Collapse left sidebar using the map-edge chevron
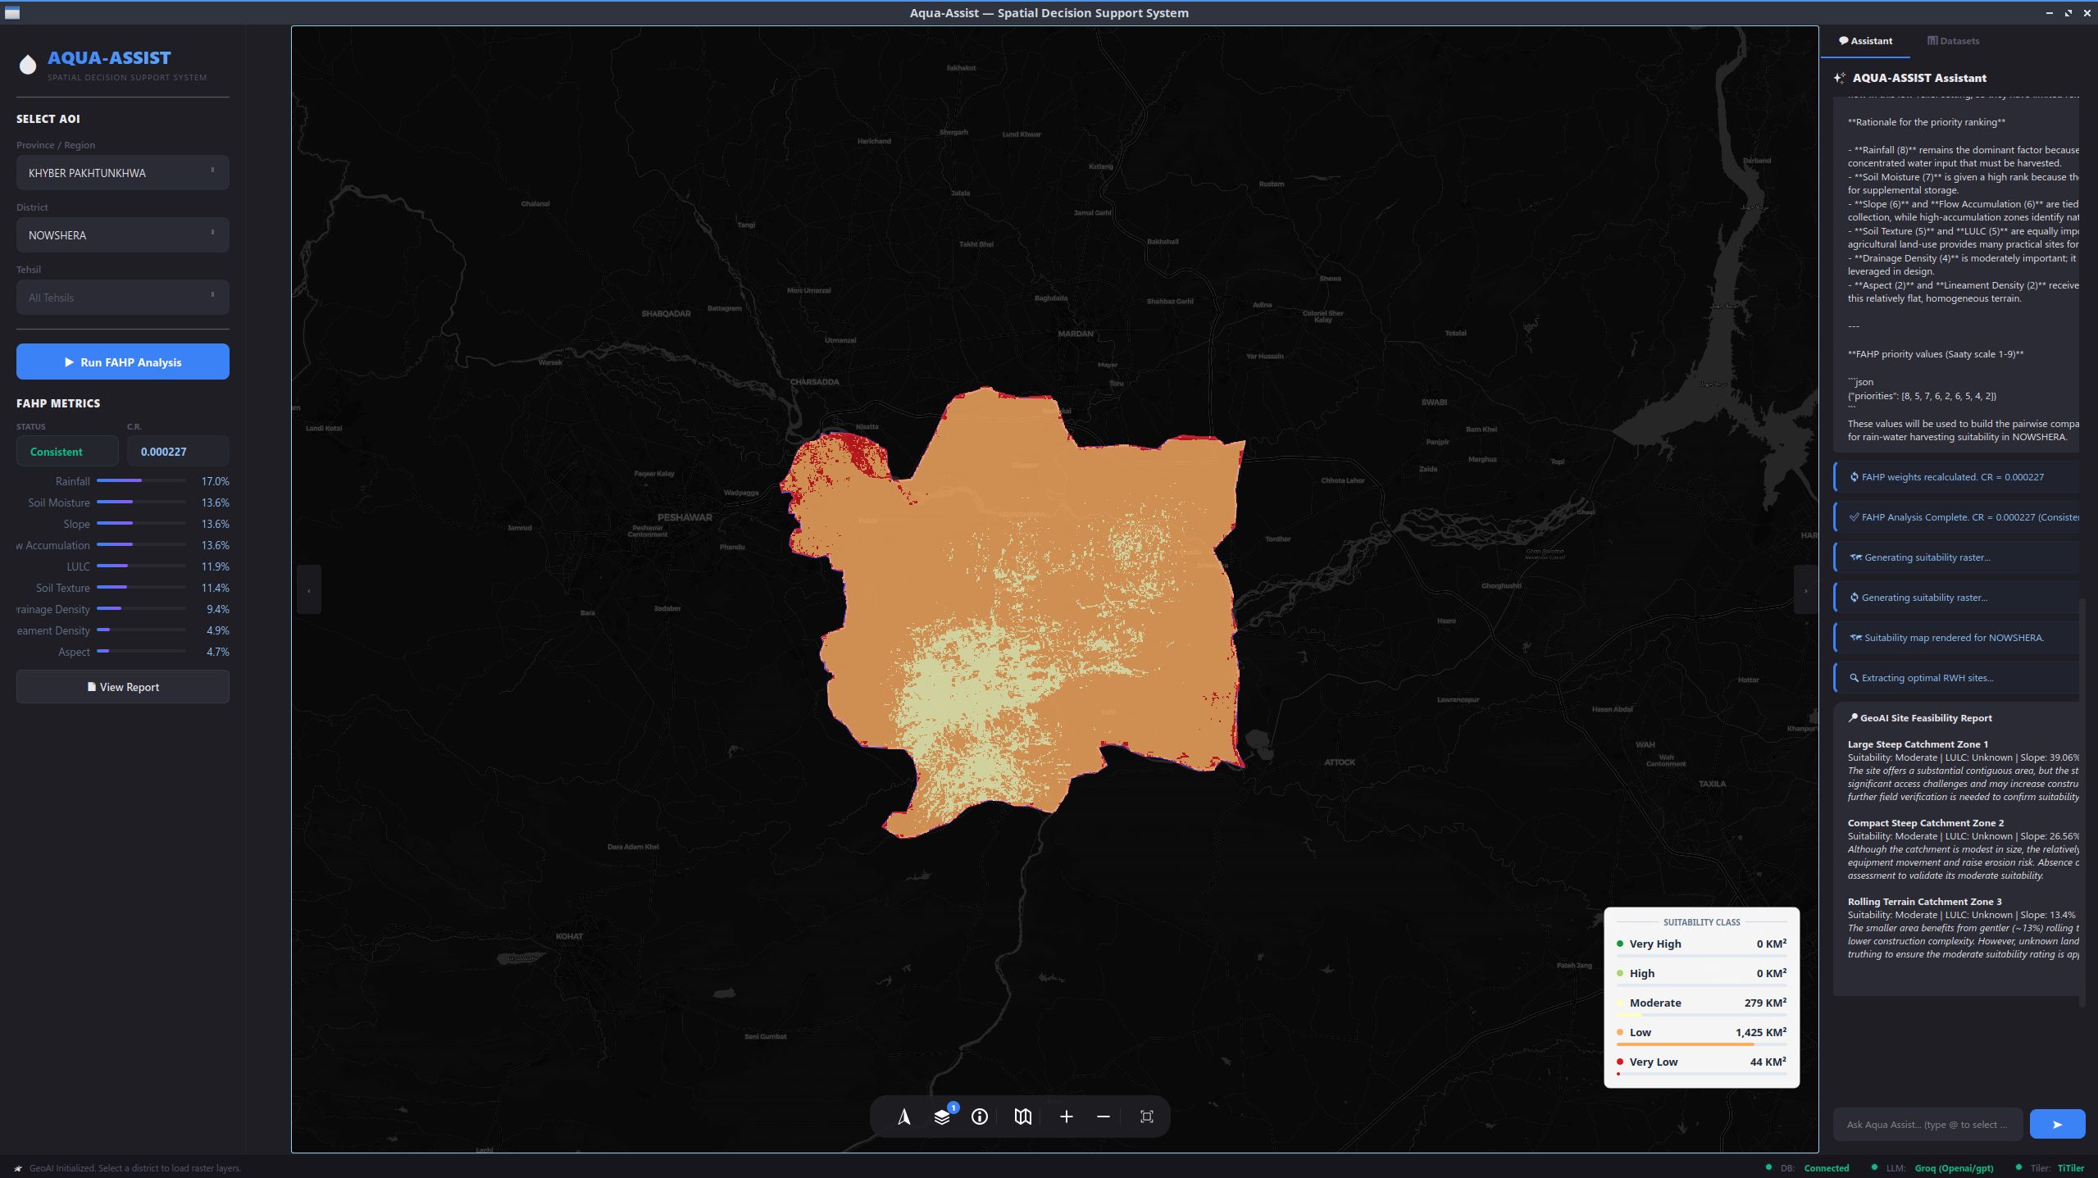 point(309,589)
